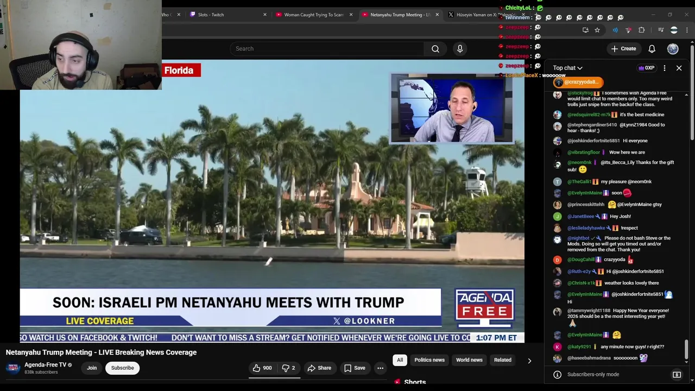
Task: Click the video title Netanyahu Trump Meeting
Action: (101, 352)
